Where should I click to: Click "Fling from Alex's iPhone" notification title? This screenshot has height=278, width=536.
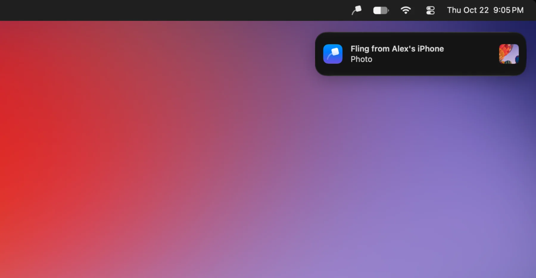[397, 48]
